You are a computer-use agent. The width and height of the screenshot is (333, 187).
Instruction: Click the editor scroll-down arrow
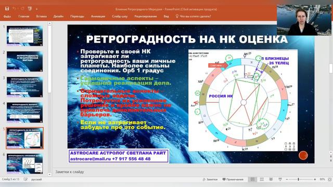[331, 152]
